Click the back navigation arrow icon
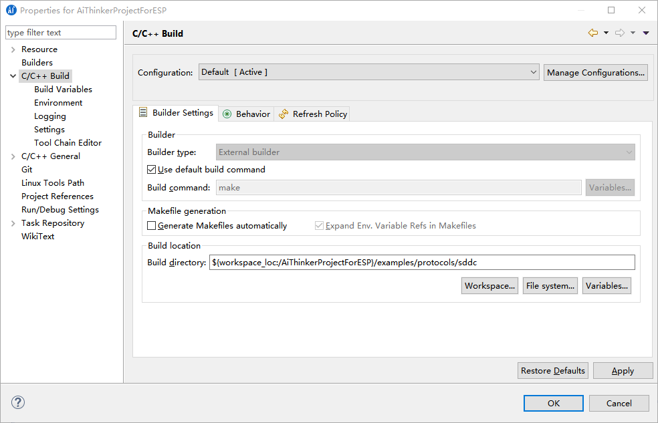 [x=592, y=33]
